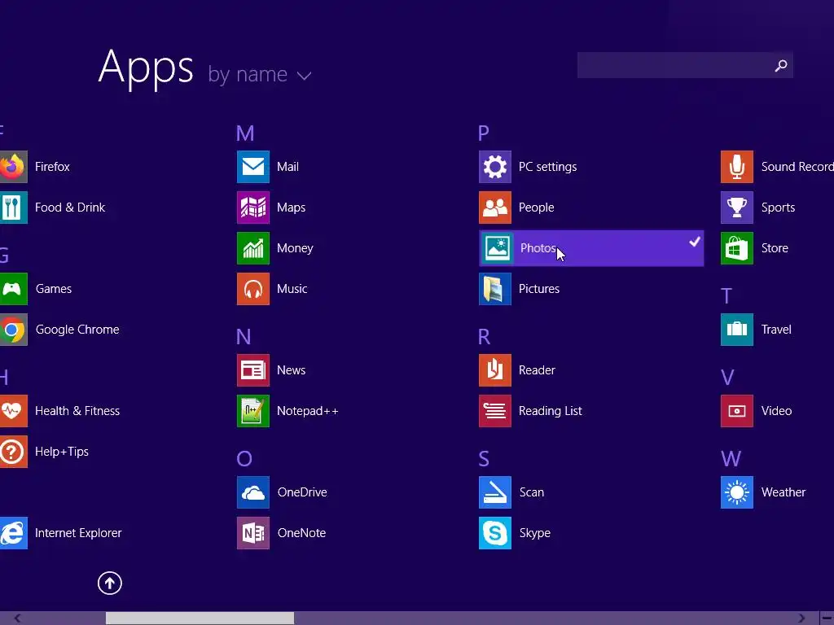Image resolution: width=834 pixels, height=625 pixels.
Task: Open the Video app icon
Action: (x=737, y=411)
